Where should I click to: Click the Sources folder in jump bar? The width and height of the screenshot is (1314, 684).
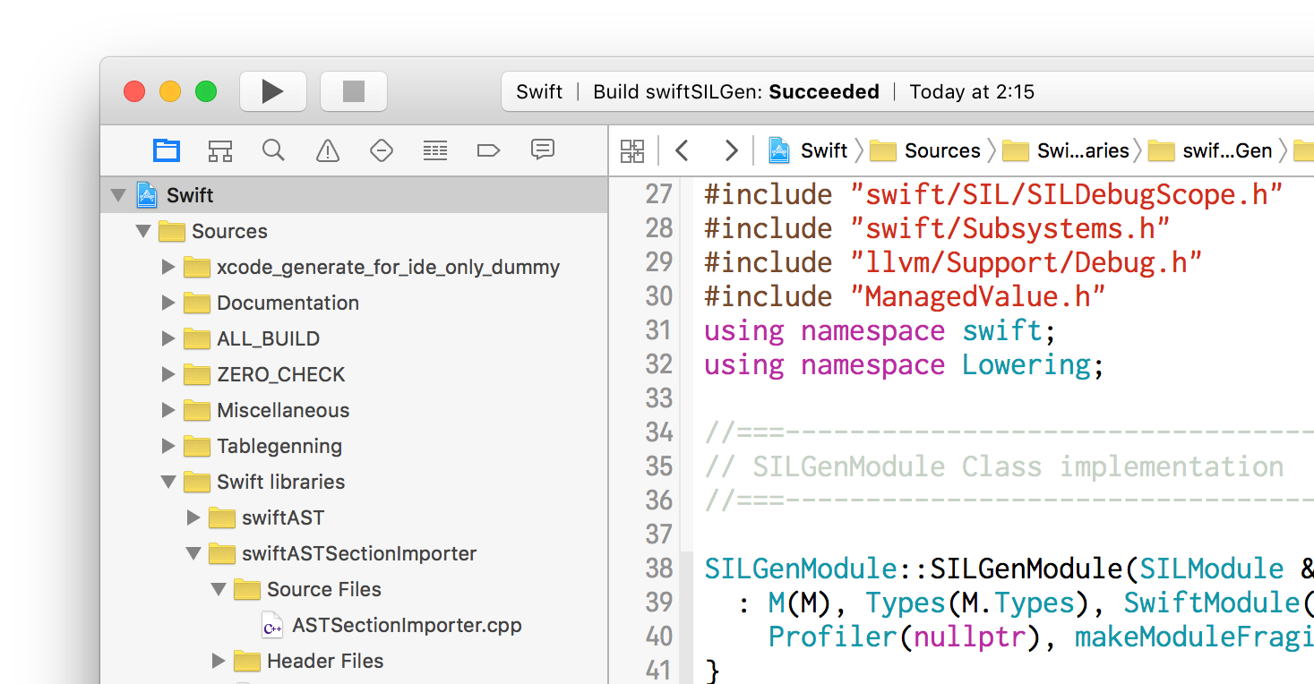click(x=925, y=150)
